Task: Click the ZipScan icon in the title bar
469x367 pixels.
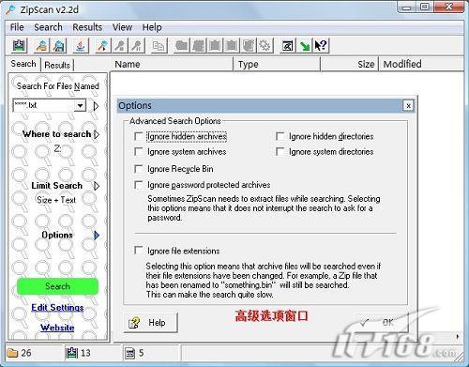Action: [x=10, y=9]
